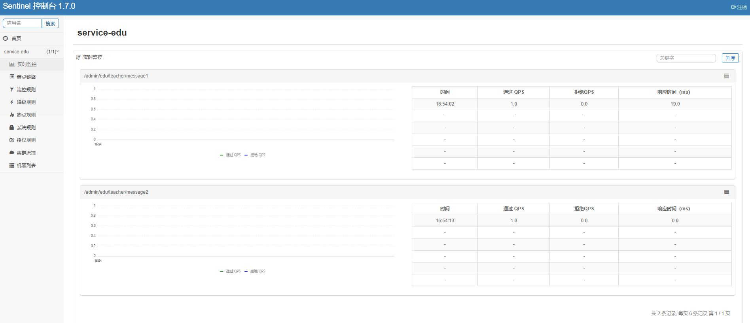Image resolution: width=750 pixels, height=323 pixels.
Task: Open 降级规则 menu text
Action: click(x=26, y=102)
